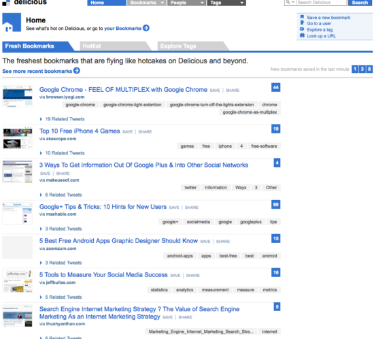This screenshot has width=374, height=339.
Task: Click the Go to a user link
Action: [x=319, y=23]
